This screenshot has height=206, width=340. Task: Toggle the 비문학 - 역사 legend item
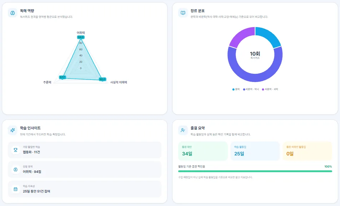[251, 89]
